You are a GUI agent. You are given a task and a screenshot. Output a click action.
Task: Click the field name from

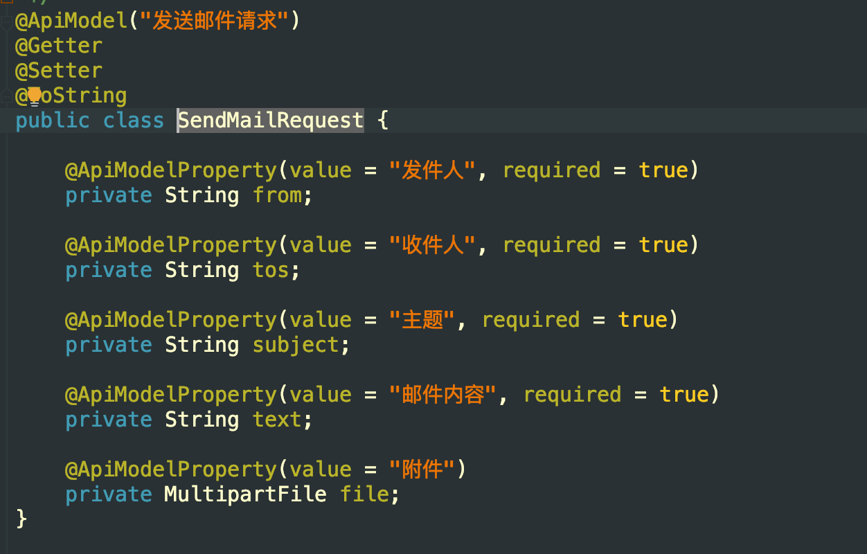coord(277,195)
